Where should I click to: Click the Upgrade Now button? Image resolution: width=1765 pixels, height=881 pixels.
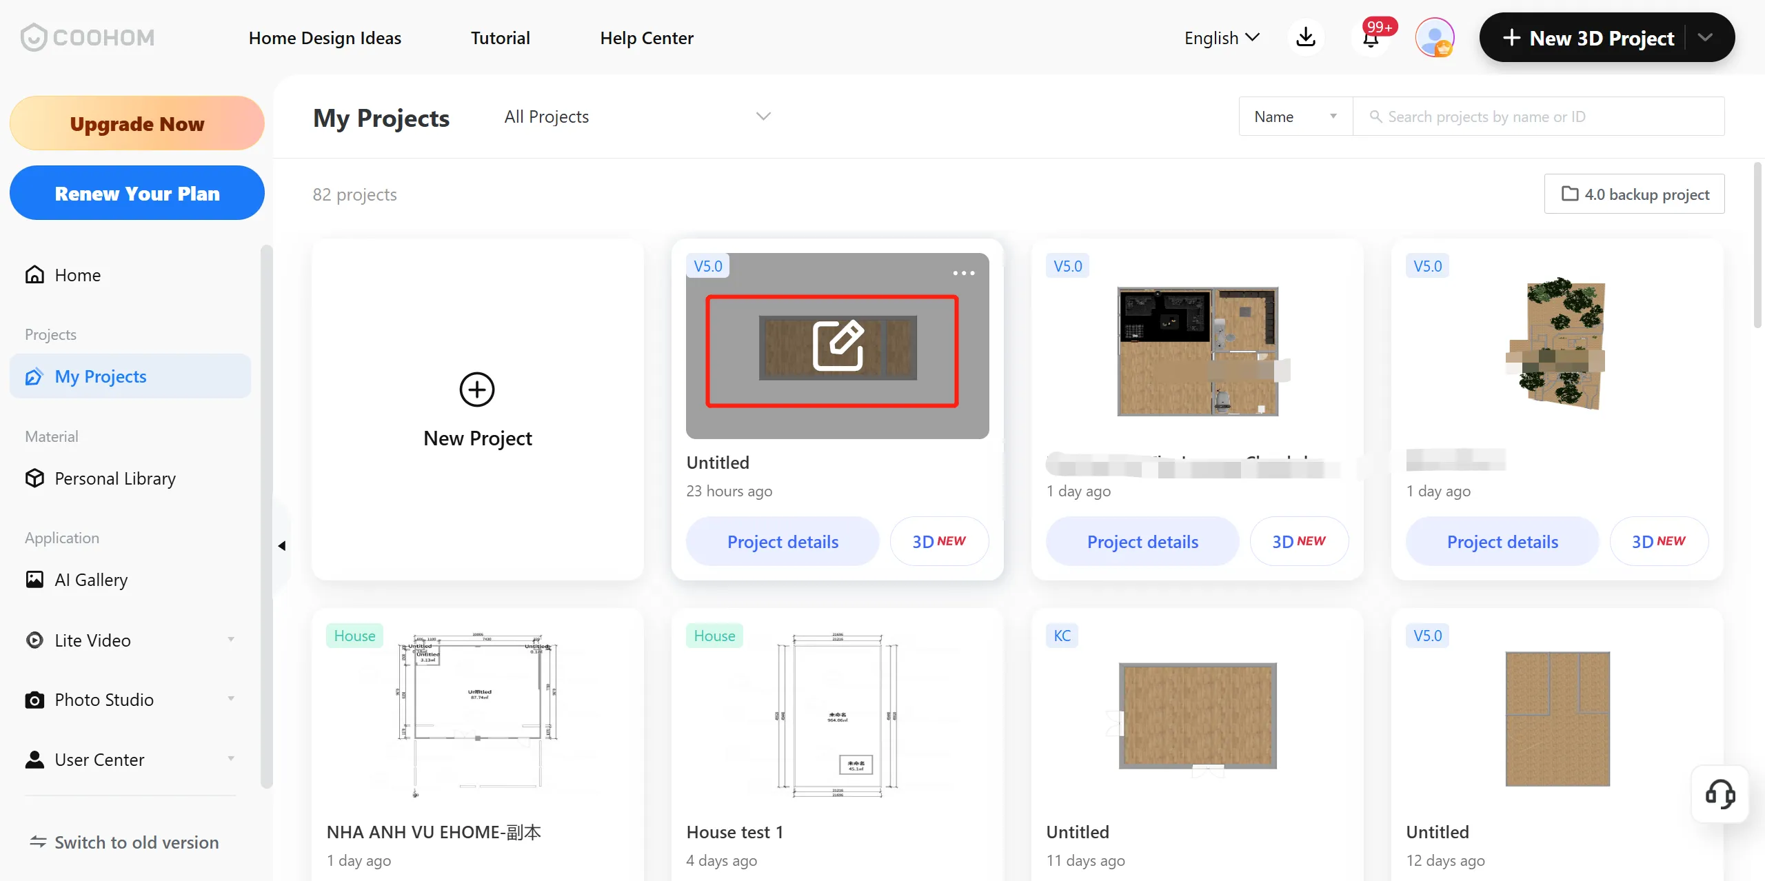click(137, 124)
